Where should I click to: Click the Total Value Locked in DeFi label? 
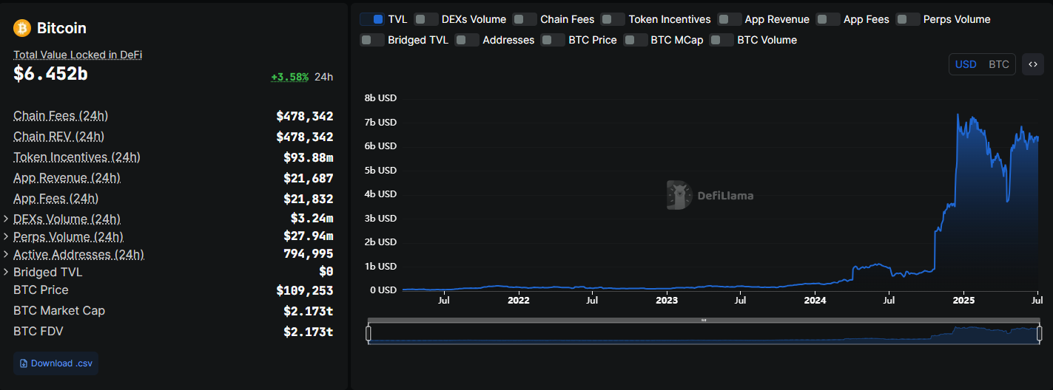click(x=78, y=55)
